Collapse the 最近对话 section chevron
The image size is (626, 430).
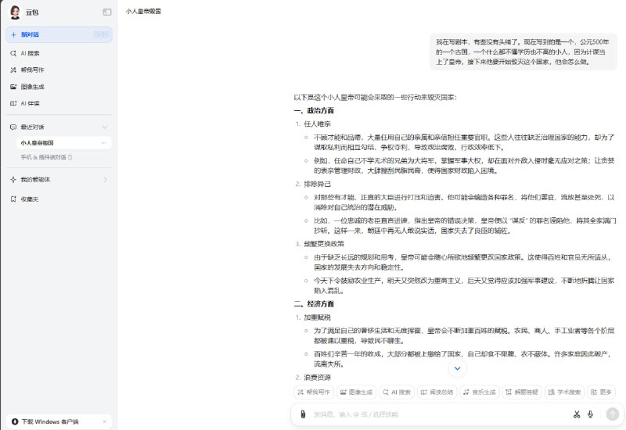[105, 127]
